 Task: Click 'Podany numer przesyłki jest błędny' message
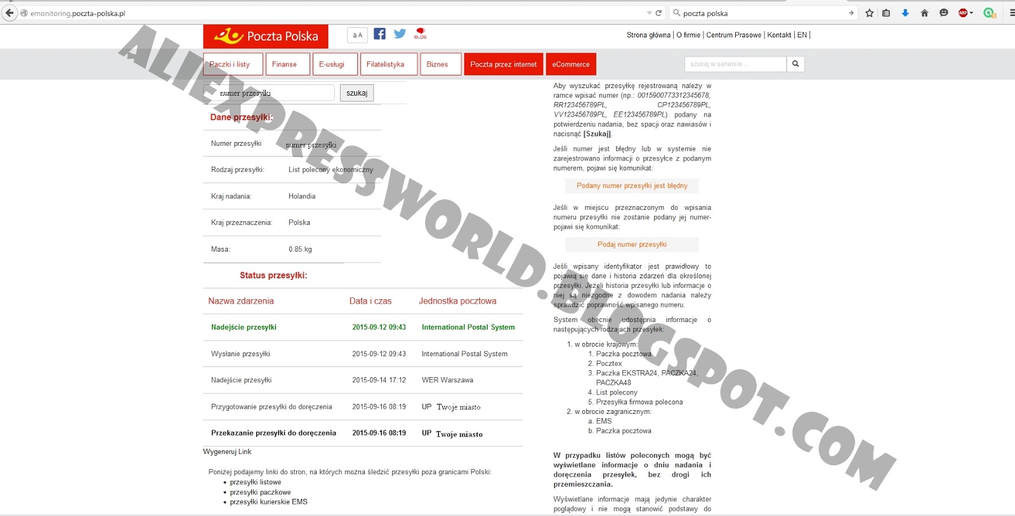(632, 186)
